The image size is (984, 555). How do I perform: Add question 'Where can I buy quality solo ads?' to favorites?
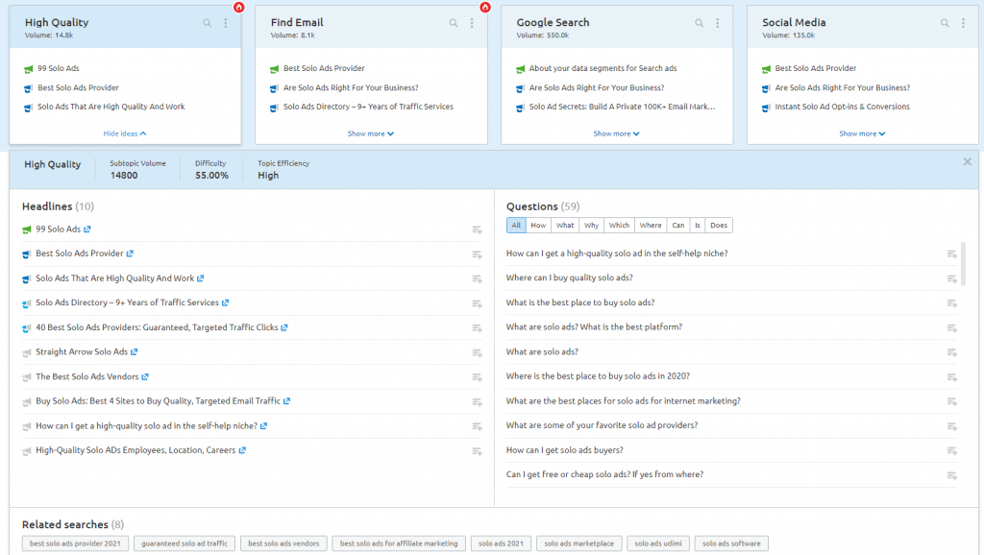[x=952, y=278]
